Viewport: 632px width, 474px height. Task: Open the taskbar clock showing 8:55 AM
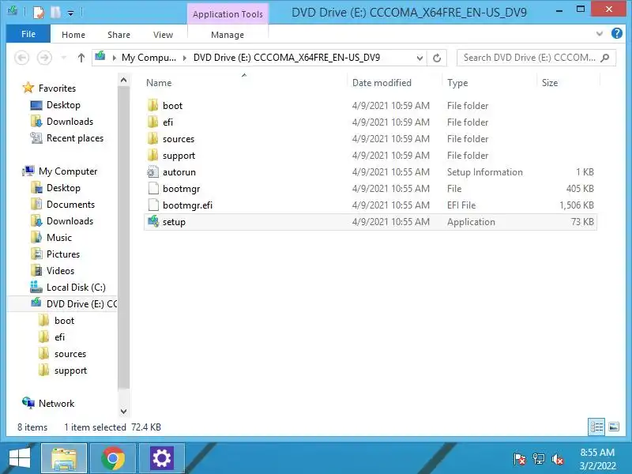click(597, 459)
